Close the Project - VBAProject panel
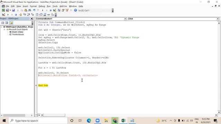221x124 pixels. 32,19
